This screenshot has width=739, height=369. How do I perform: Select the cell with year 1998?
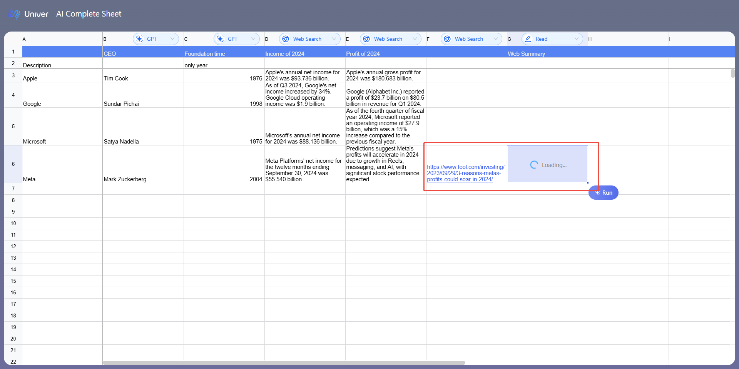point(224,95)
